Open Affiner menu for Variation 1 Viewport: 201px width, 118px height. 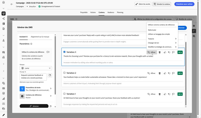point(152,94)
